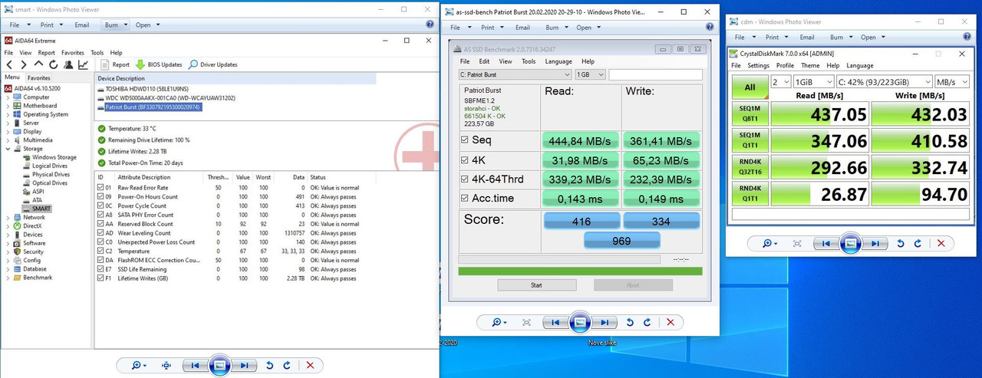982x378 pixels.
Task: Click the Up arrow in AIDA64 toolbar
Action: (38, 64)
